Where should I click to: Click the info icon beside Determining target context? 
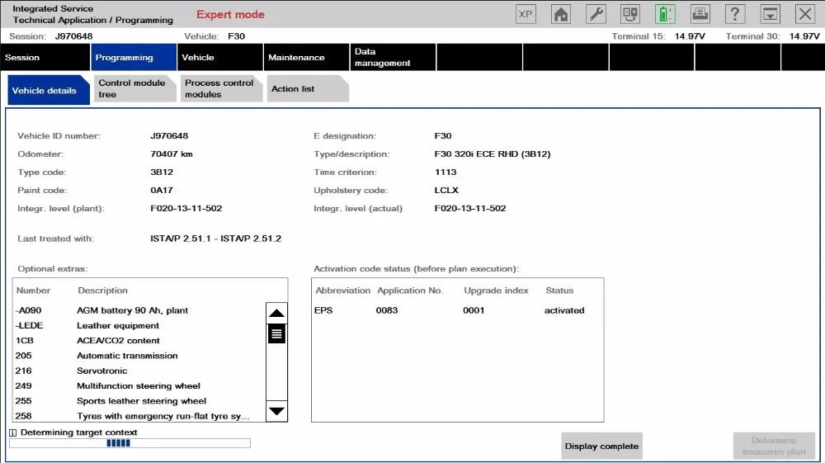pyautogui.click(x=13, y=432)
